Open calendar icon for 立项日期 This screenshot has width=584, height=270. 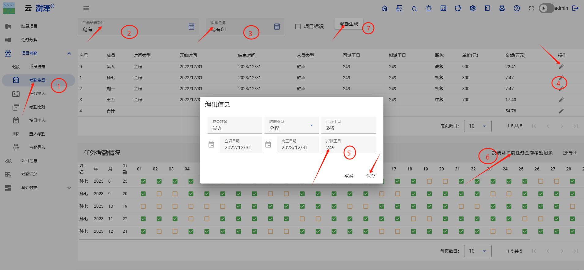click(x=211, y=144)
